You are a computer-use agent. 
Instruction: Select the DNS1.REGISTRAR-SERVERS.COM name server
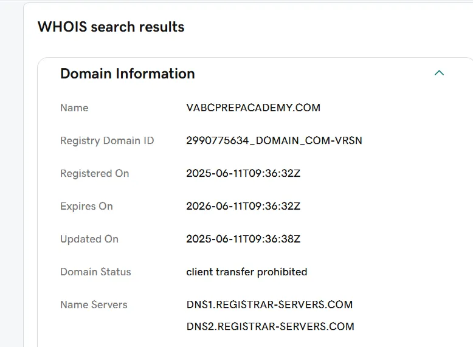pyautogui.click(x=269, y=305)
